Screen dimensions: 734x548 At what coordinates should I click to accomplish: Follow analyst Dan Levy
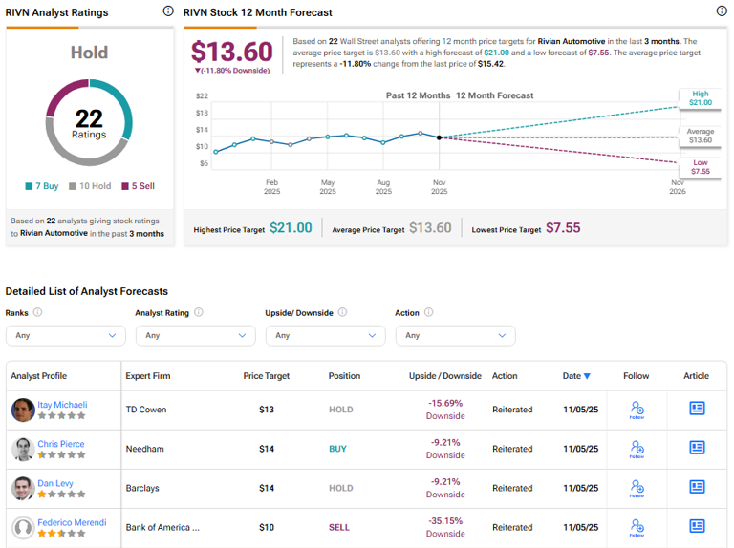pos(637,488)
